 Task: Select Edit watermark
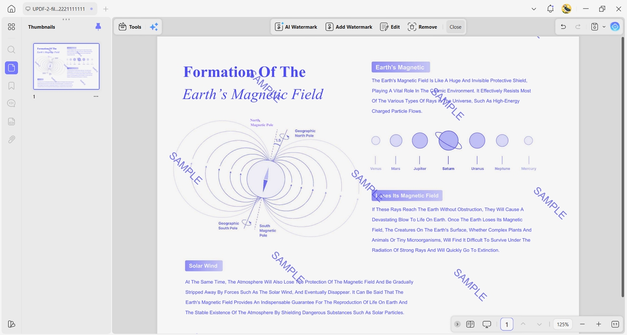(x=390, y=27)
